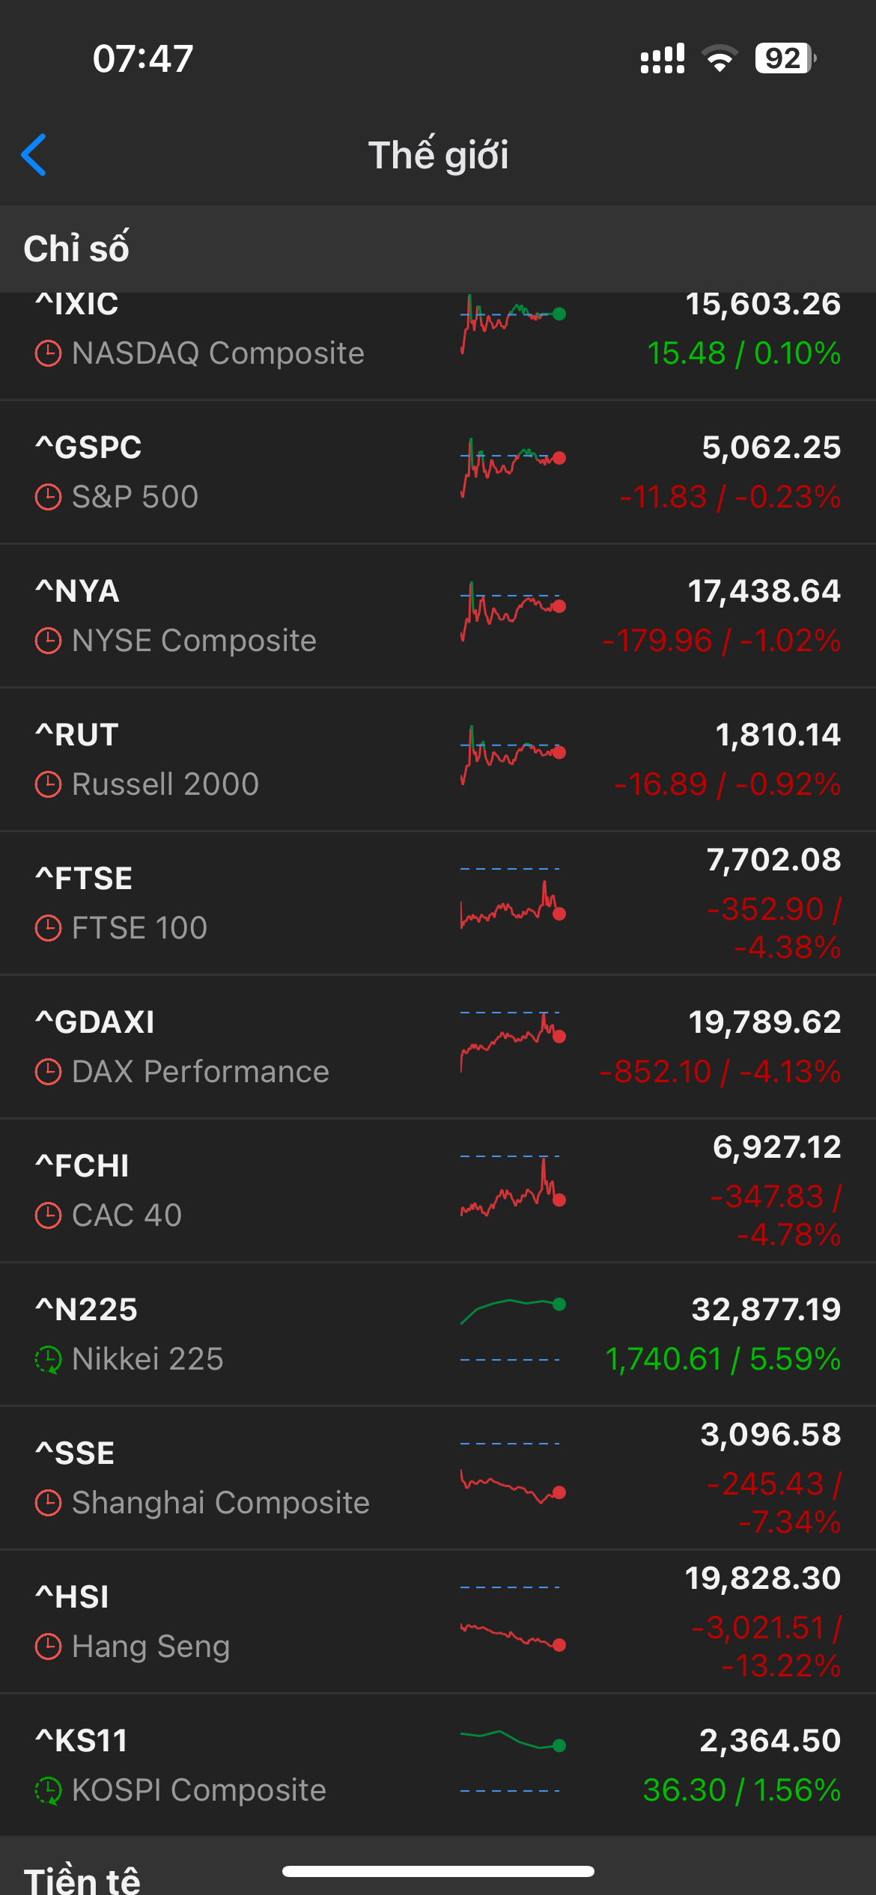Tap the Chỉ số section header
This screenshot has width=876, height=1895.
(x=76, y=248)
